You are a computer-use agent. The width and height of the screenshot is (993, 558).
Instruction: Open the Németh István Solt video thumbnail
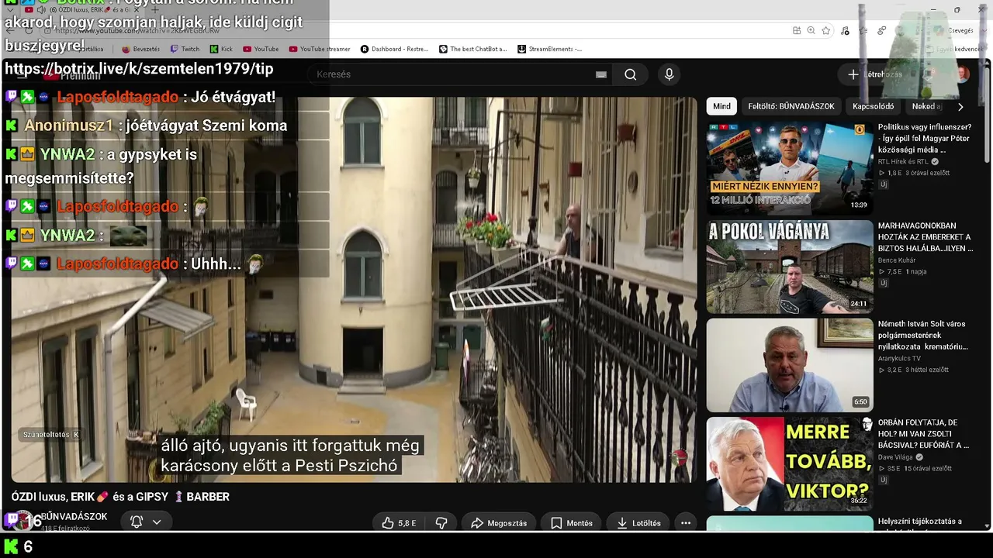click(790, 365)
